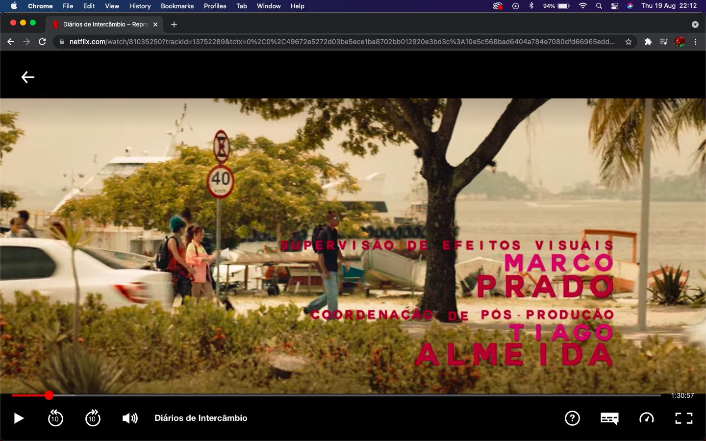
Task: Open the History menu
Action: click(140, 6)
